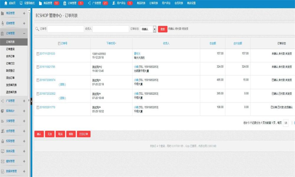Go to 会员列表 in top navigation
Viewport: 295px width, 177px height.
178,3
